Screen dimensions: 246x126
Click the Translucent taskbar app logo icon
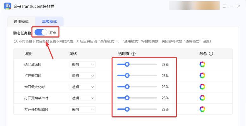click(8, 6)
